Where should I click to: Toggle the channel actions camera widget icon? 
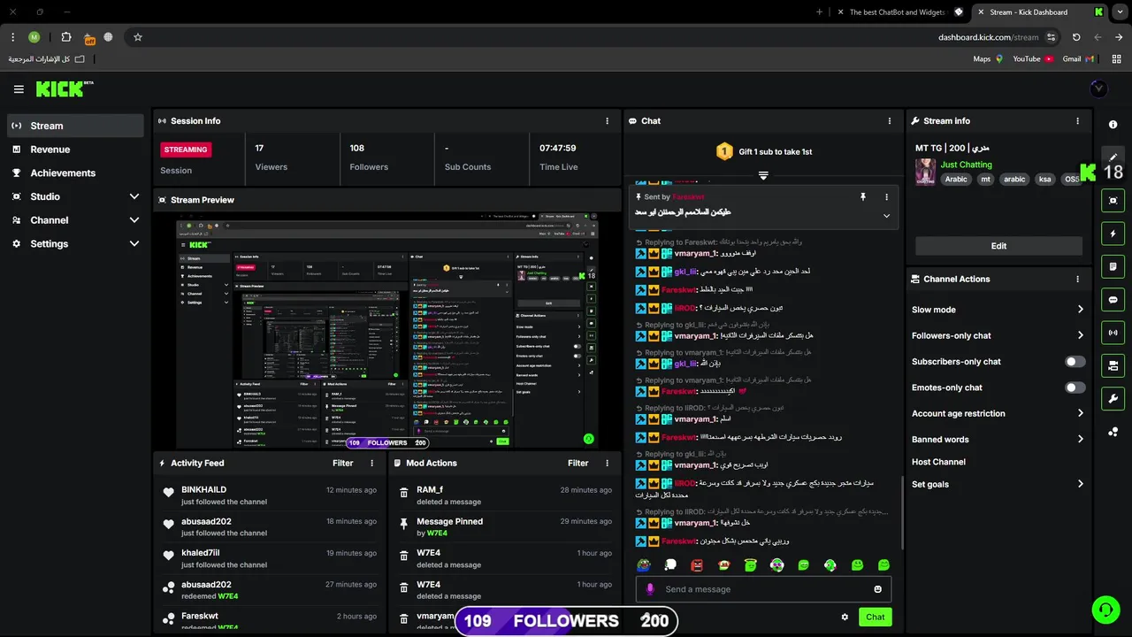(1113, 365)
